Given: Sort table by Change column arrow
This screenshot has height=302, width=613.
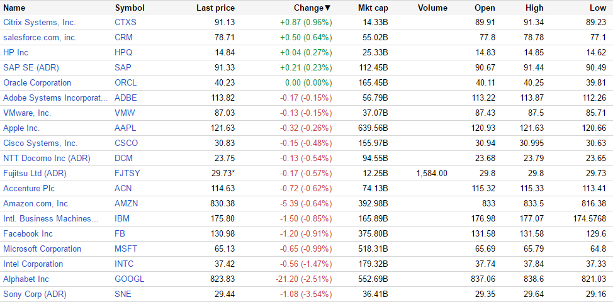Looking at the screenshot, I should (x=328, y=8).
